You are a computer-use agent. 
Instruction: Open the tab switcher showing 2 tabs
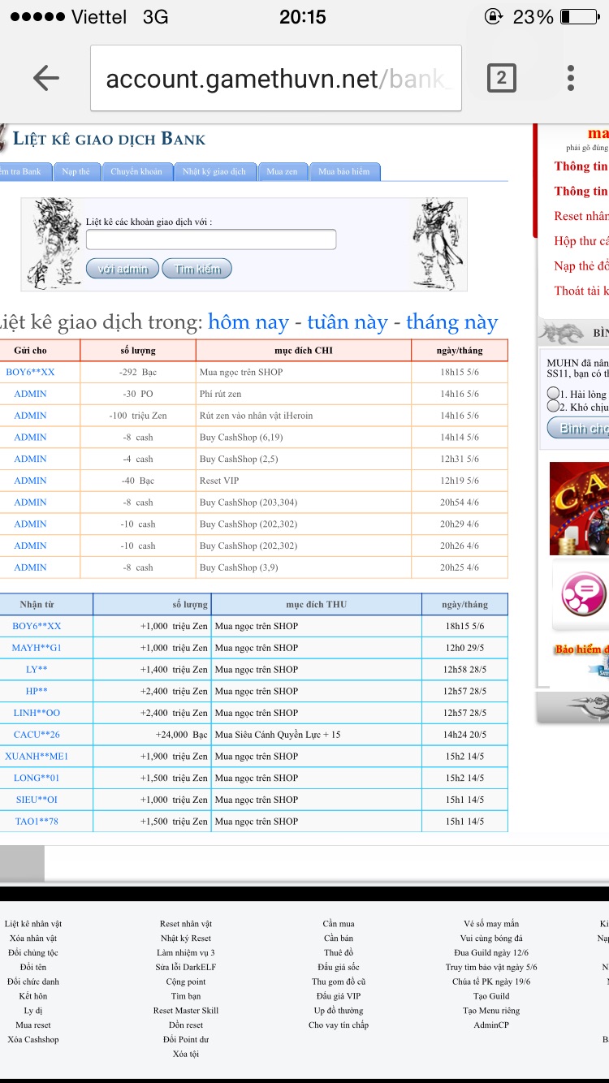501,78
